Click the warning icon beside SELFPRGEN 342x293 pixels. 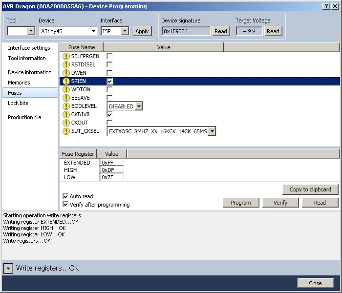[x=66, y=57]
